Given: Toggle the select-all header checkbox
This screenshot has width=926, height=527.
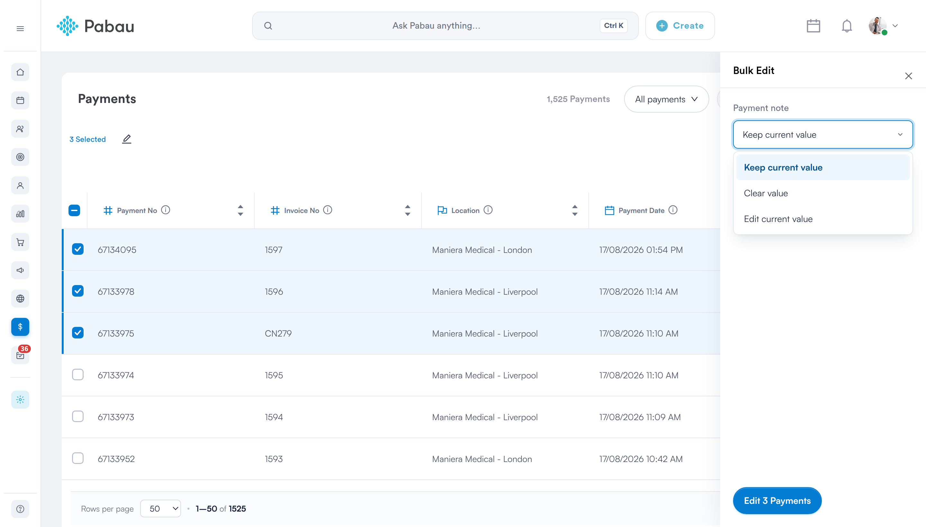Looking at the screenshot, I should (x=74, y=210).
